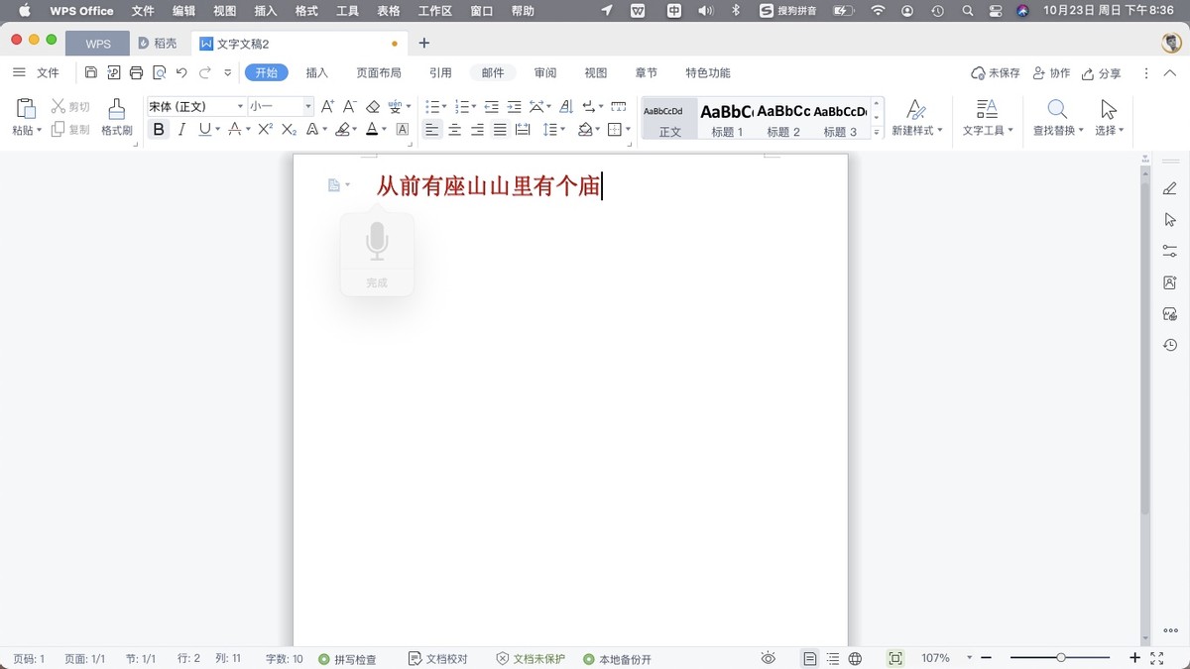
Task: Enter full screen with bottom-right expand icon
Action: point(1156,658)
